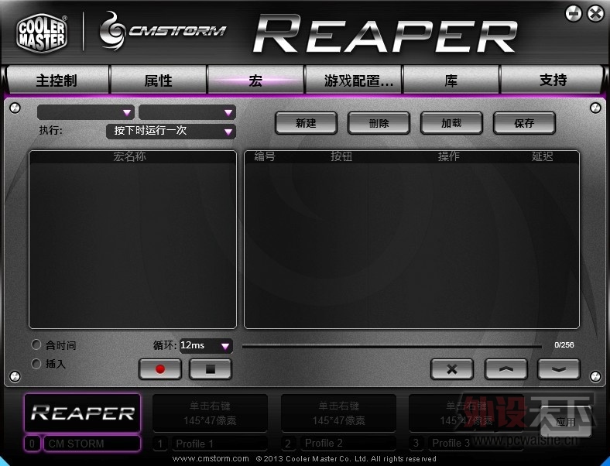Start macro recording with the red record button

pyautogui.click(x=160, y=368)
